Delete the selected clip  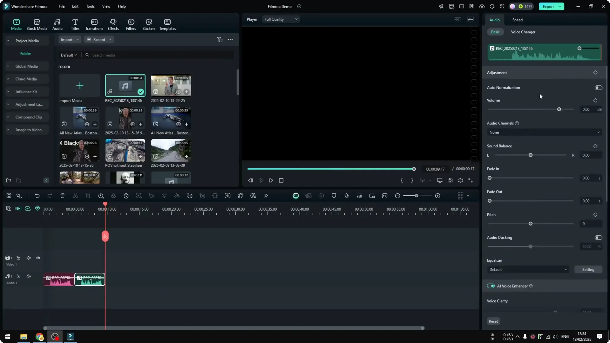[x=63, y=196]
